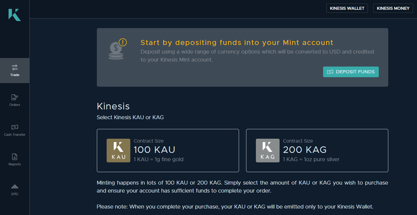The width and height of the screenshot is (417, 215).
Task: Click the cash icon inside Deposit Funds button
Action: point(330,72)
